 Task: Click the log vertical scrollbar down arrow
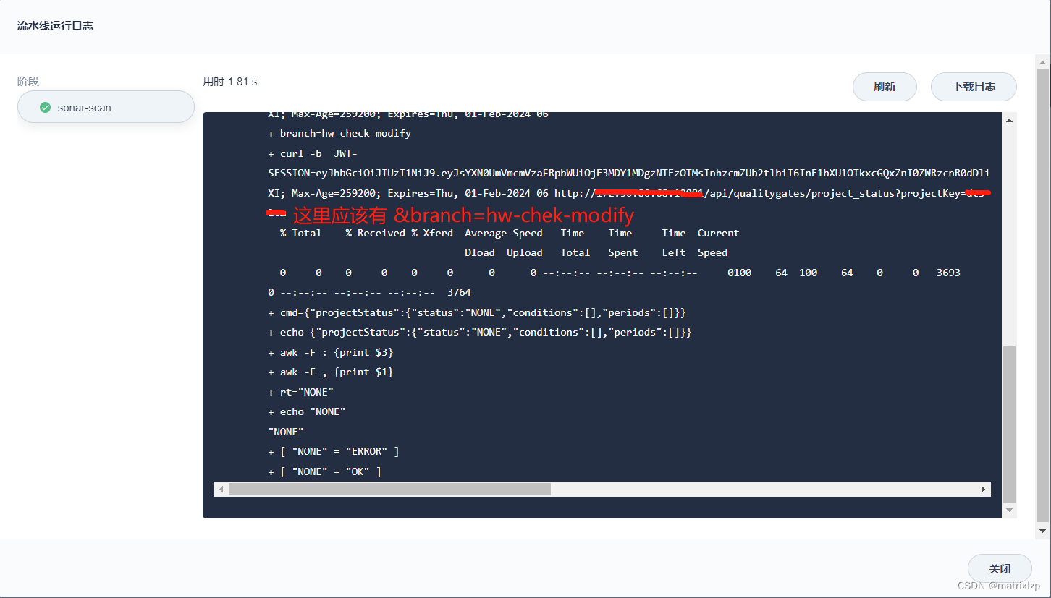1010,510
